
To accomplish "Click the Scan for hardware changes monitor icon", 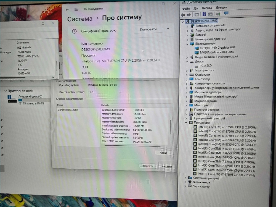I will 226,14.
